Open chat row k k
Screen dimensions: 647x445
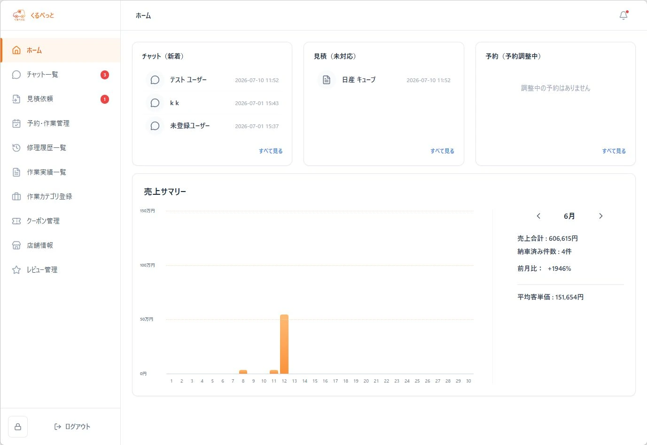click(x=212, y=103)
